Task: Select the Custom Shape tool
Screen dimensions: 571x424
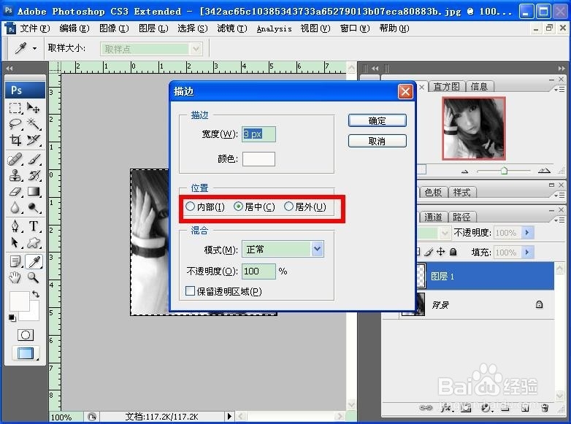Action: pos(34,242)
